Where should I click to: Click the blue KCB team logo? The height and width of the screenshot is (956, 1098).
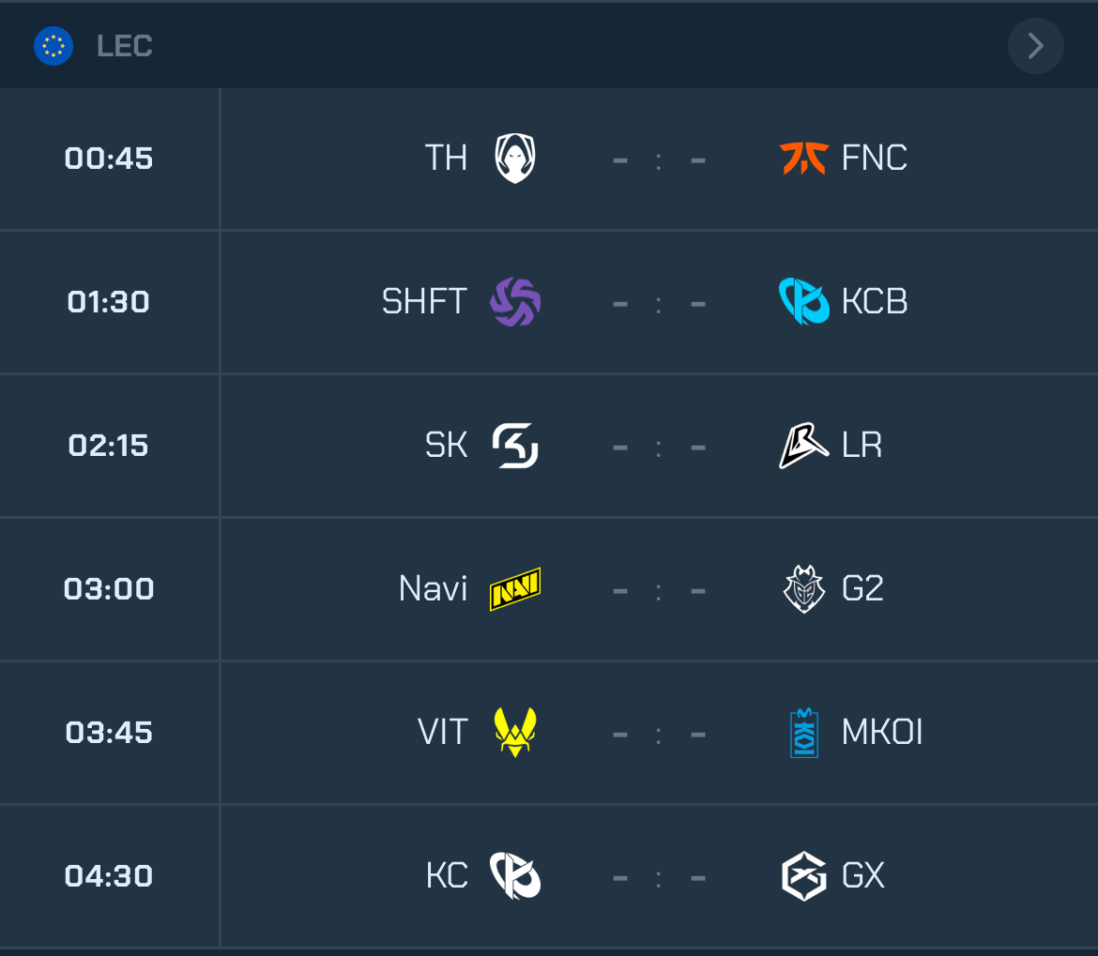coord(804,302)
